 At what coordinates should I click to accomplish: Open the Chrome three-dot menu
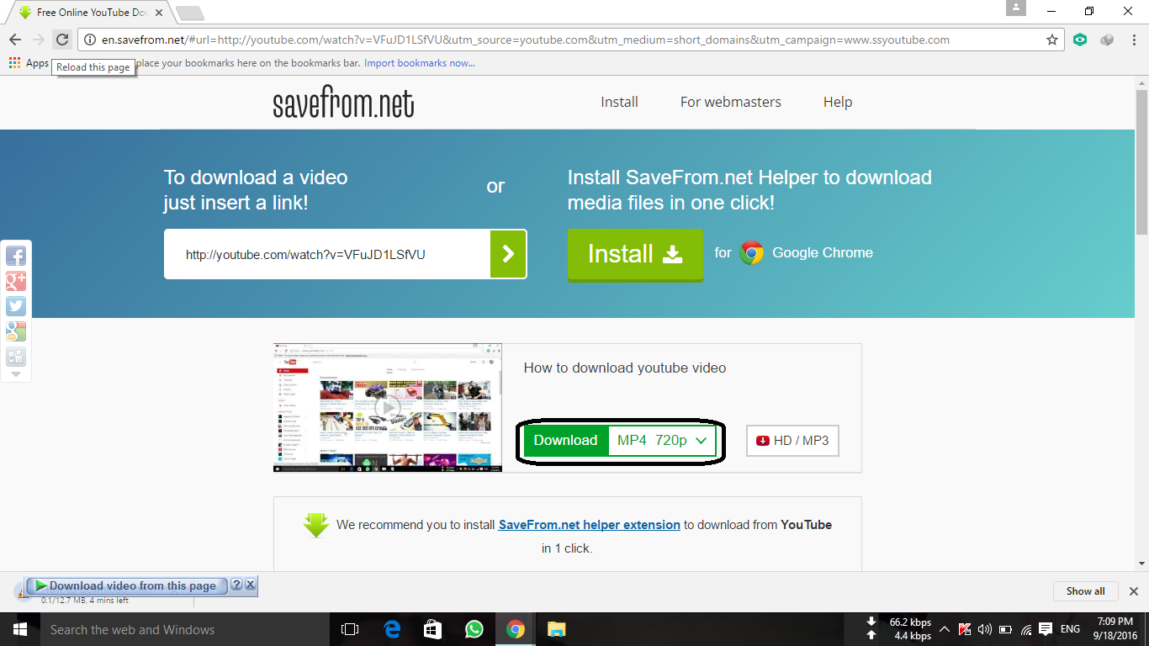click(1132, 40)
